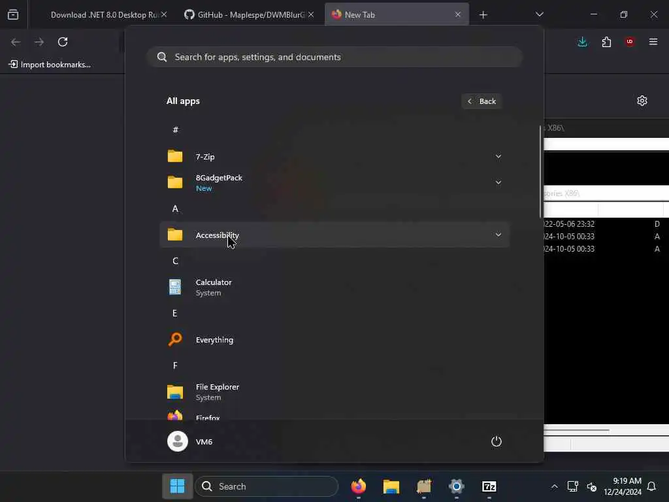Click the E letter header

174,313
